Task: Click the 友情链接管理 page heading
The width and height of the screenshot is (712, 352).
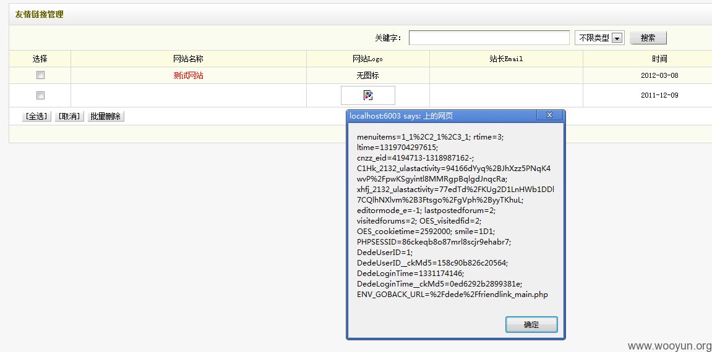Action: point(39,14)
